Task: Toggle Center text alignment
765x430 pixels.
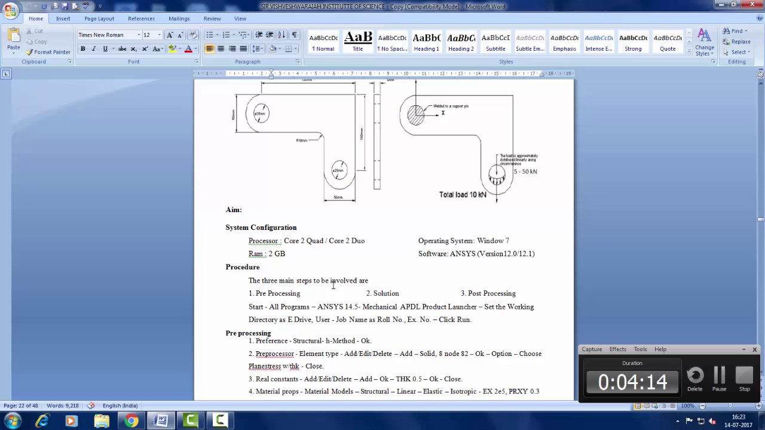Action: click(x=221, y=48)
